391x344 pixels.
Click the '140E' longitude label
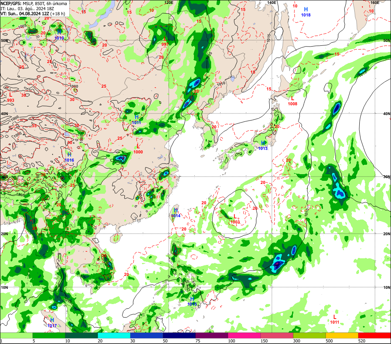click(272, 2)
